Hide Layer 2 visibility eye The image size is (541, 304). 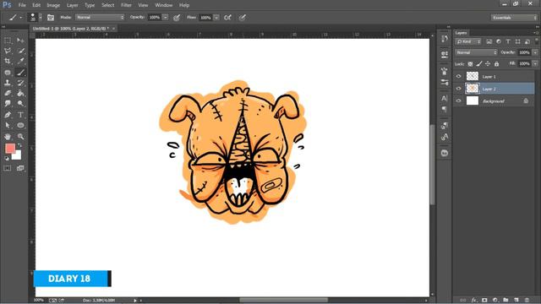[x=458, y=89]
